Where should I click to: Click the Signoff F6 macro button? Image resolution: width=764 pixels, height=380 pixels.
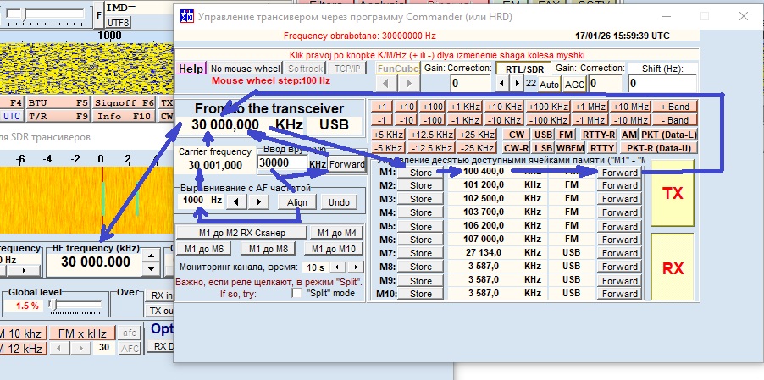point(125,103)
